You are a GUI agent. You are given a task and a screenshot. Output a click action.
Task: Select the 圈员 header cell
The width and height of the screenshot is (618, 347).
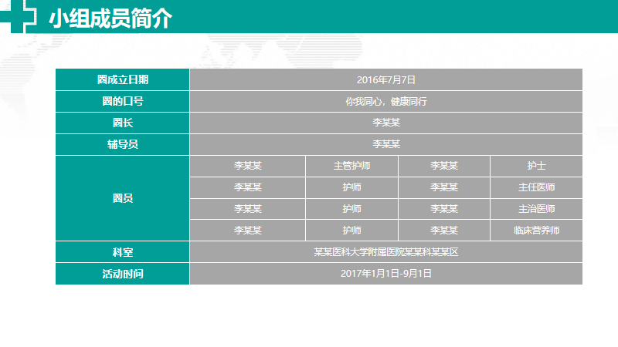(x=123, y=198)
